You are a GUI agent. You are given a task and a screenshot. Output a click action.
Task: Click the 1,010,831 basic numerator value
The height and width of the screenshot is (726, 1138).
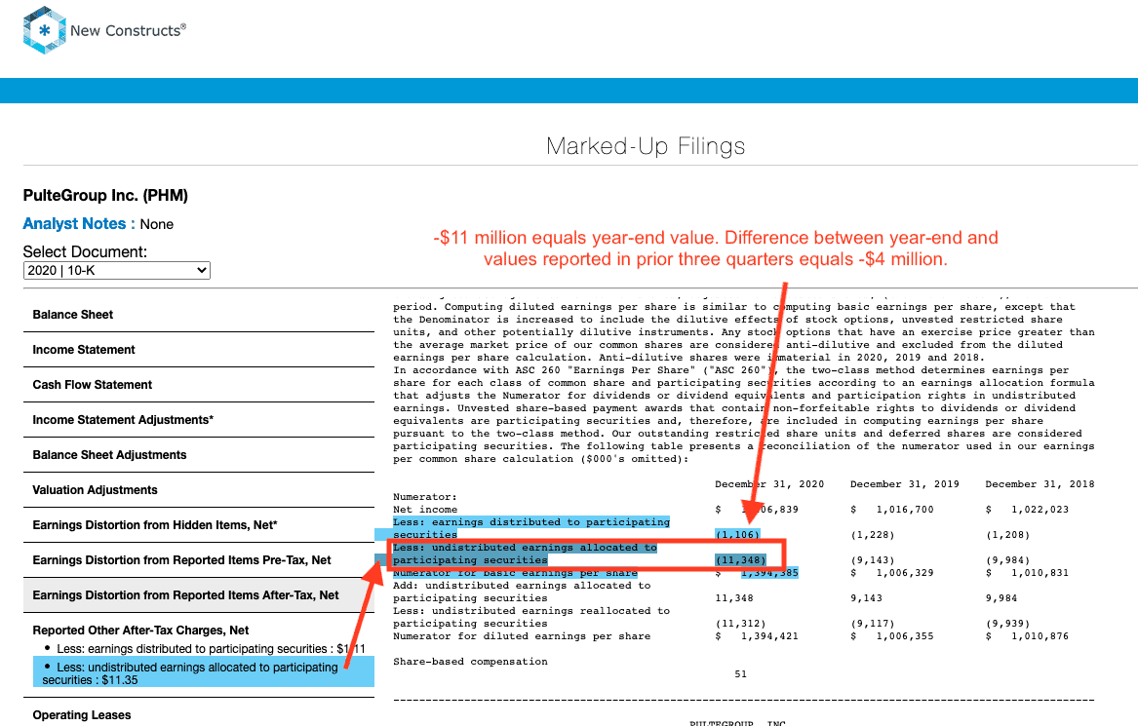pos(1040,573)
